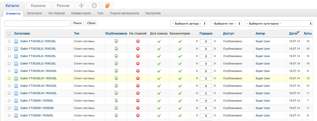
Task: Click the orange cog icon tab
Action: tap(107, 5)
